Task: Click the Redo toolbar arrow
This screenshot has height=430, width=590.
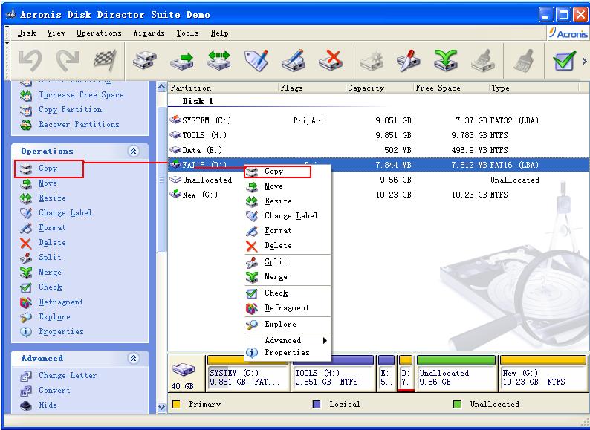Action: [68, 60]
